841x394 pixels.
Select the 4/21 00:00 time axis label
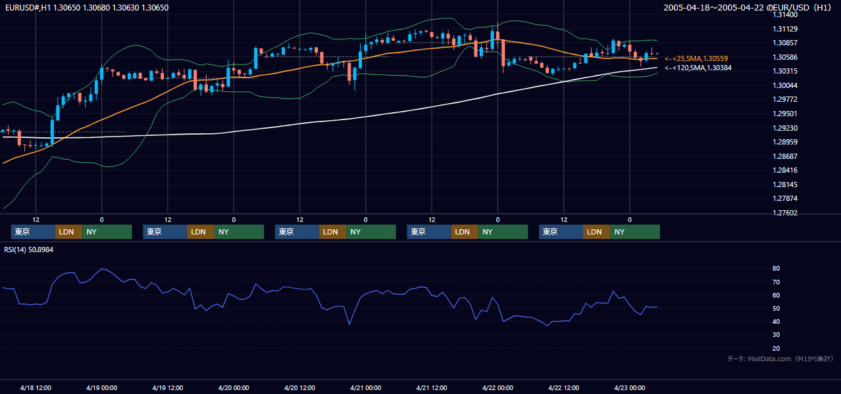(x=365, y=387)
